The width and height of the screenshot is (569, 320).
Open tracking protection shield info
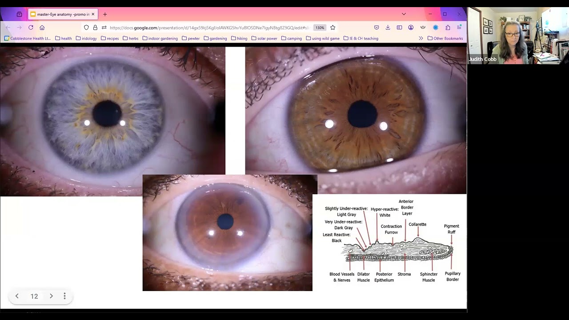87,28
